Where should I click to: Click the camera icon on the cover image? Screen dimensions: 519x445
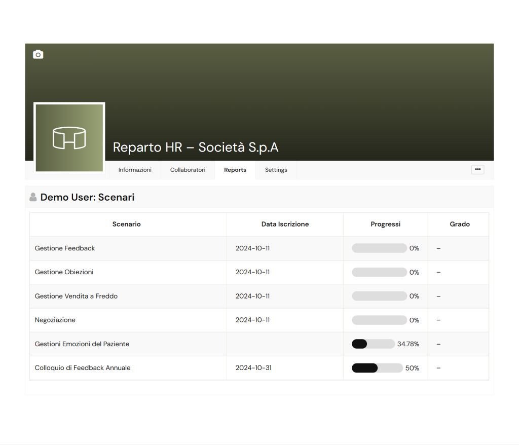(38, 55)
